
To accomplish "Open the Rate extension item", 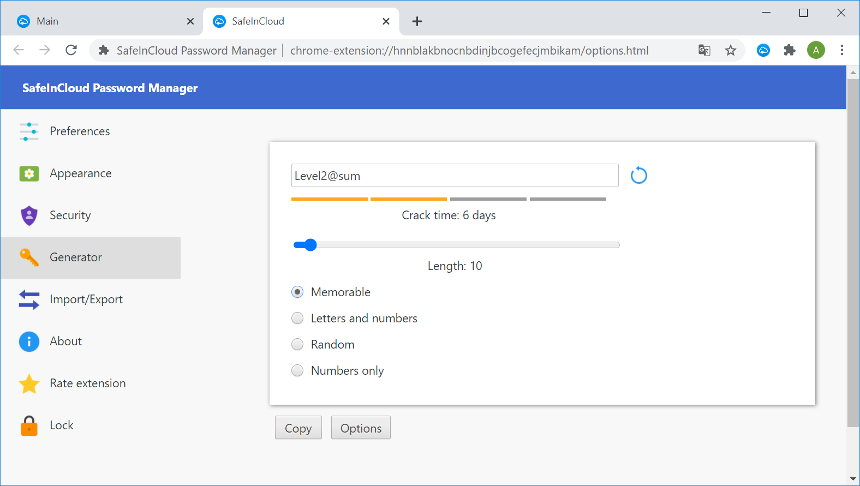I will point(91,383).
